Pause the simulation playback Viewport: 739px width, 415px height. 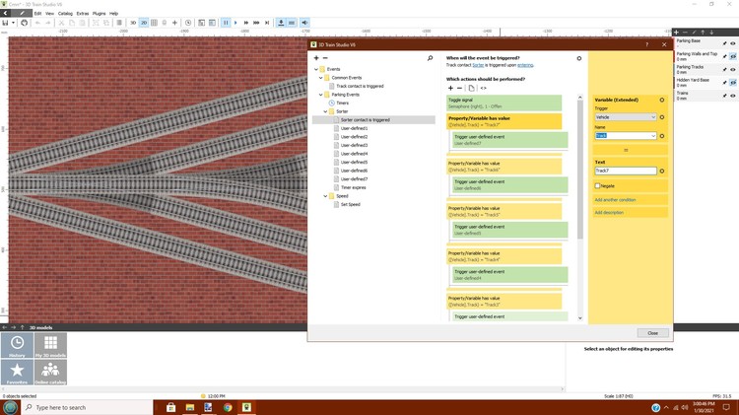(227, 22)
